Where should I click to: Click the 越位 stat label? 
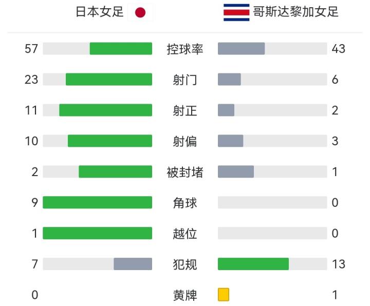[x=185, y=234]
